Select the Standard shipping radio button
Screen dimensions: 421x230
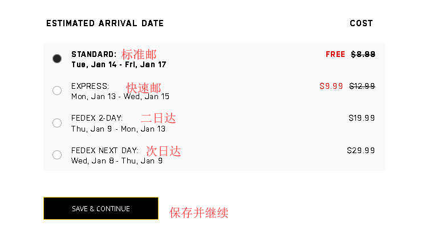click(57, 59)
